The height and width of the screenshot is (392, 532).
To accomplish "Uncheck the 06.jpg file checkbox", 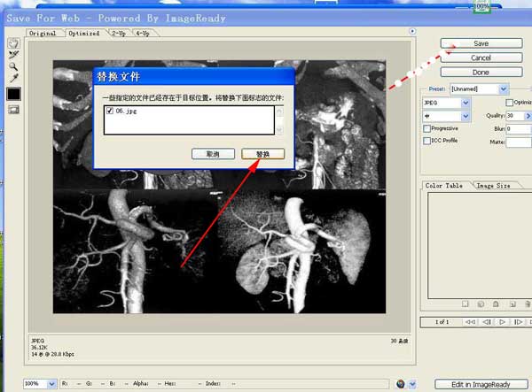I will (x=110, y=111).
